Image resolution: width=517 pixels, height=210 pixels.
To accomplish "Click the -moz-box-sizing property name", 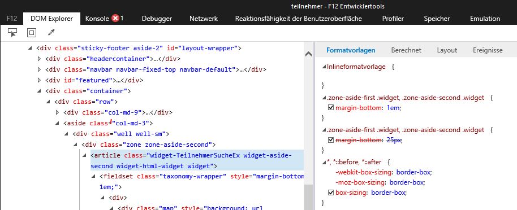I will click(x=360, y=182).
